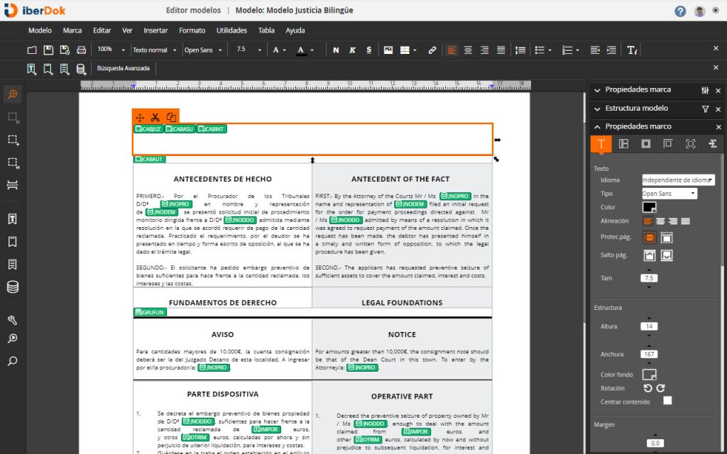Increase indent with toolbar icon
The image size is (727, 454).
(611, 50)
